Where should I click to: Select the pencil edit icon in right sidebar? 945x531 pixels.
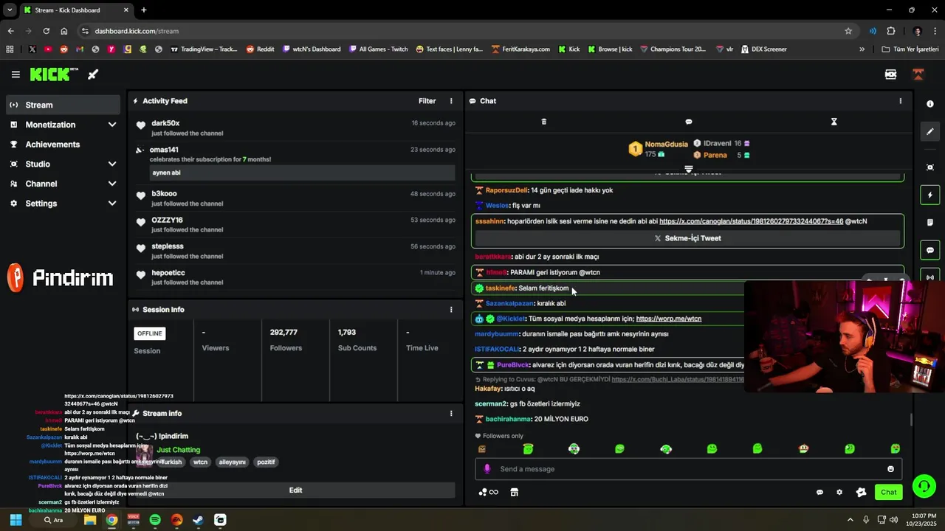[930, 131]
